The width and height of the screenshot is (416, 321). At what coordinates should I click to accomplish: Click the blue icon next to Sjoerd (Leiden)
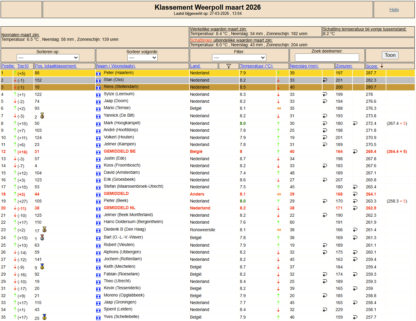(x=98, y=310)
